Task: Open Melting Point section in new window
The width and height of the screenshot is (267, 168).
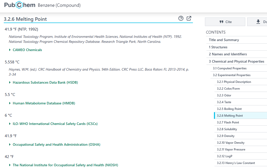Action: point(189,18)
